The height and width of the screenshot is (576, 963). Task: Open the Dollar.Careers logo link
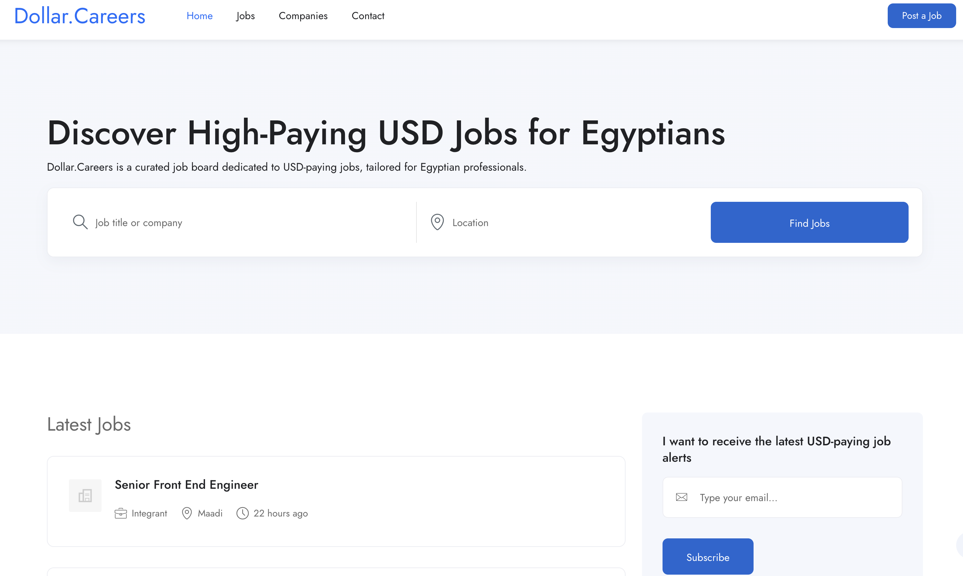pyautogui.click(x=80, y=16)
